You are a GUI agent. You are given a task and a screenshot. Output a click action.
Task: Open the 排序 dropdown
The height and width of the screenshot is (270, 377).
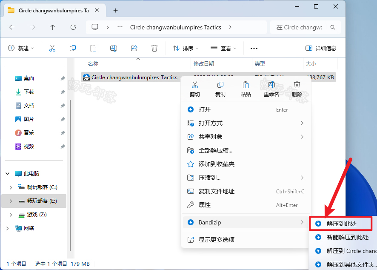click(x=186, y=48)
